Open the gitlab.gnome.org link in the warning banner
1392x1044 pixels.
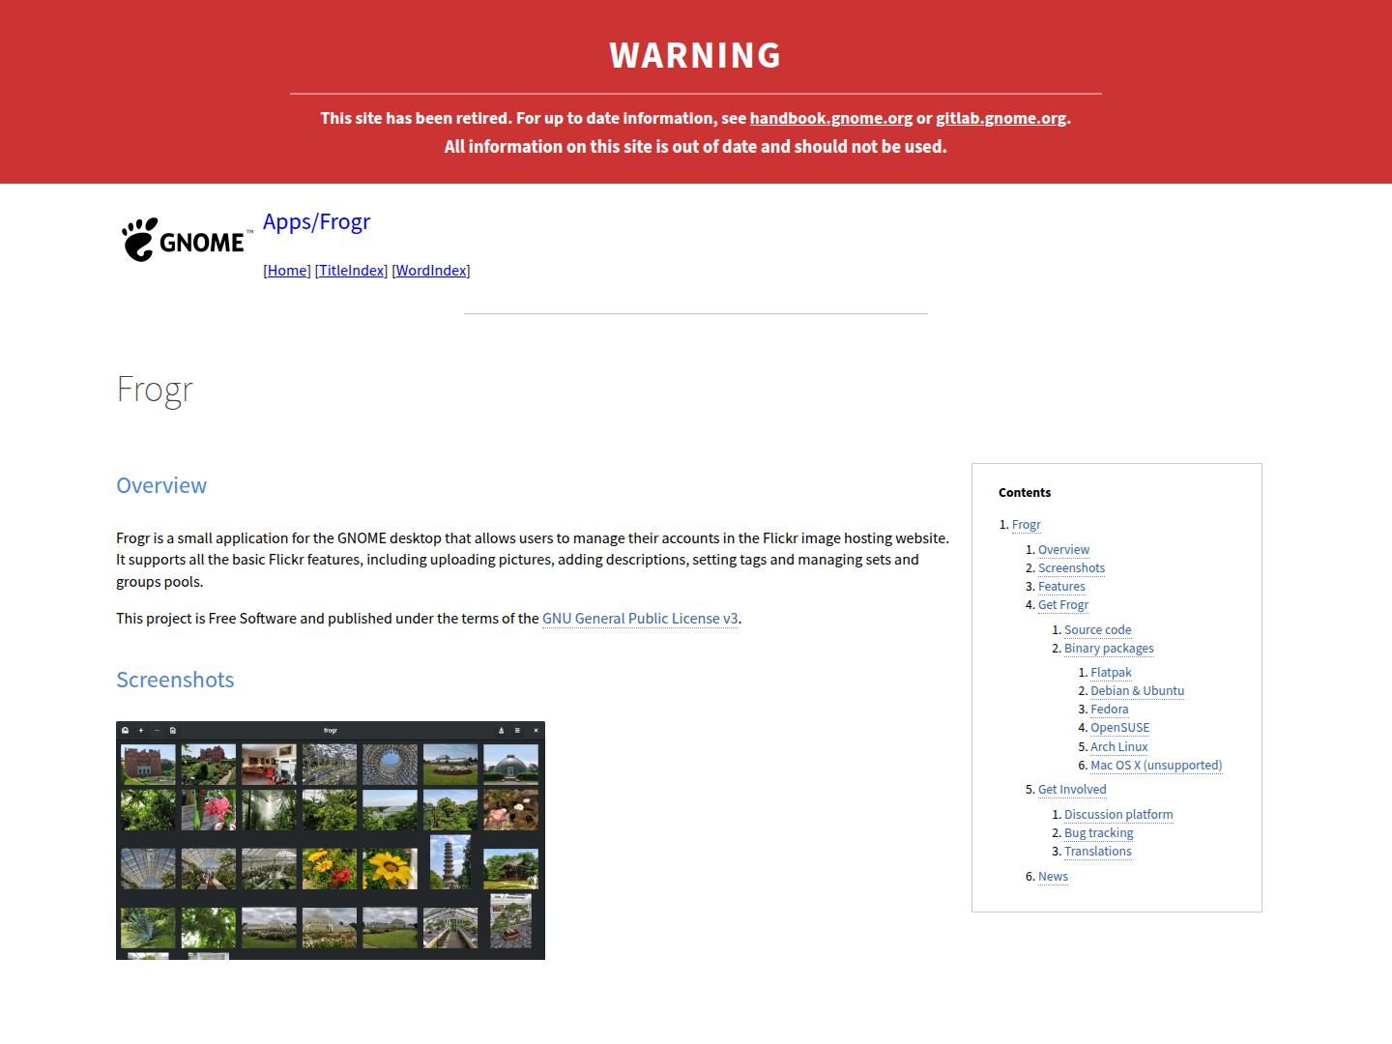pyautogui.click(x=1000, y=118)
